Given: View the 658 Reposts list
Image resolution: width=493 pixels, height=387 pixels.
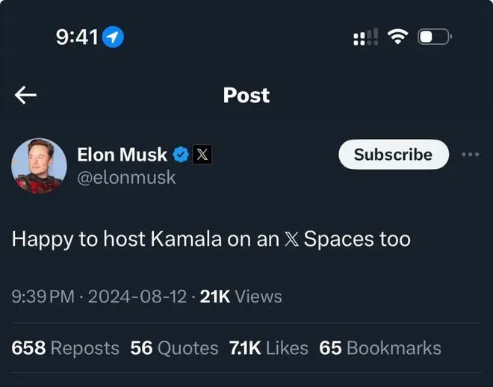Looking at the screenshot, I should [66, 348].
